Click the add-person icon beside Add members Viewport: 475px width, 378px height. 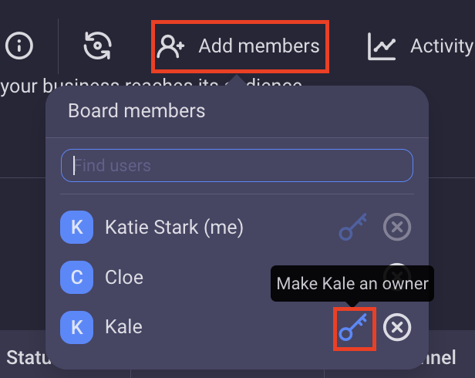click(x=170, y=46)
